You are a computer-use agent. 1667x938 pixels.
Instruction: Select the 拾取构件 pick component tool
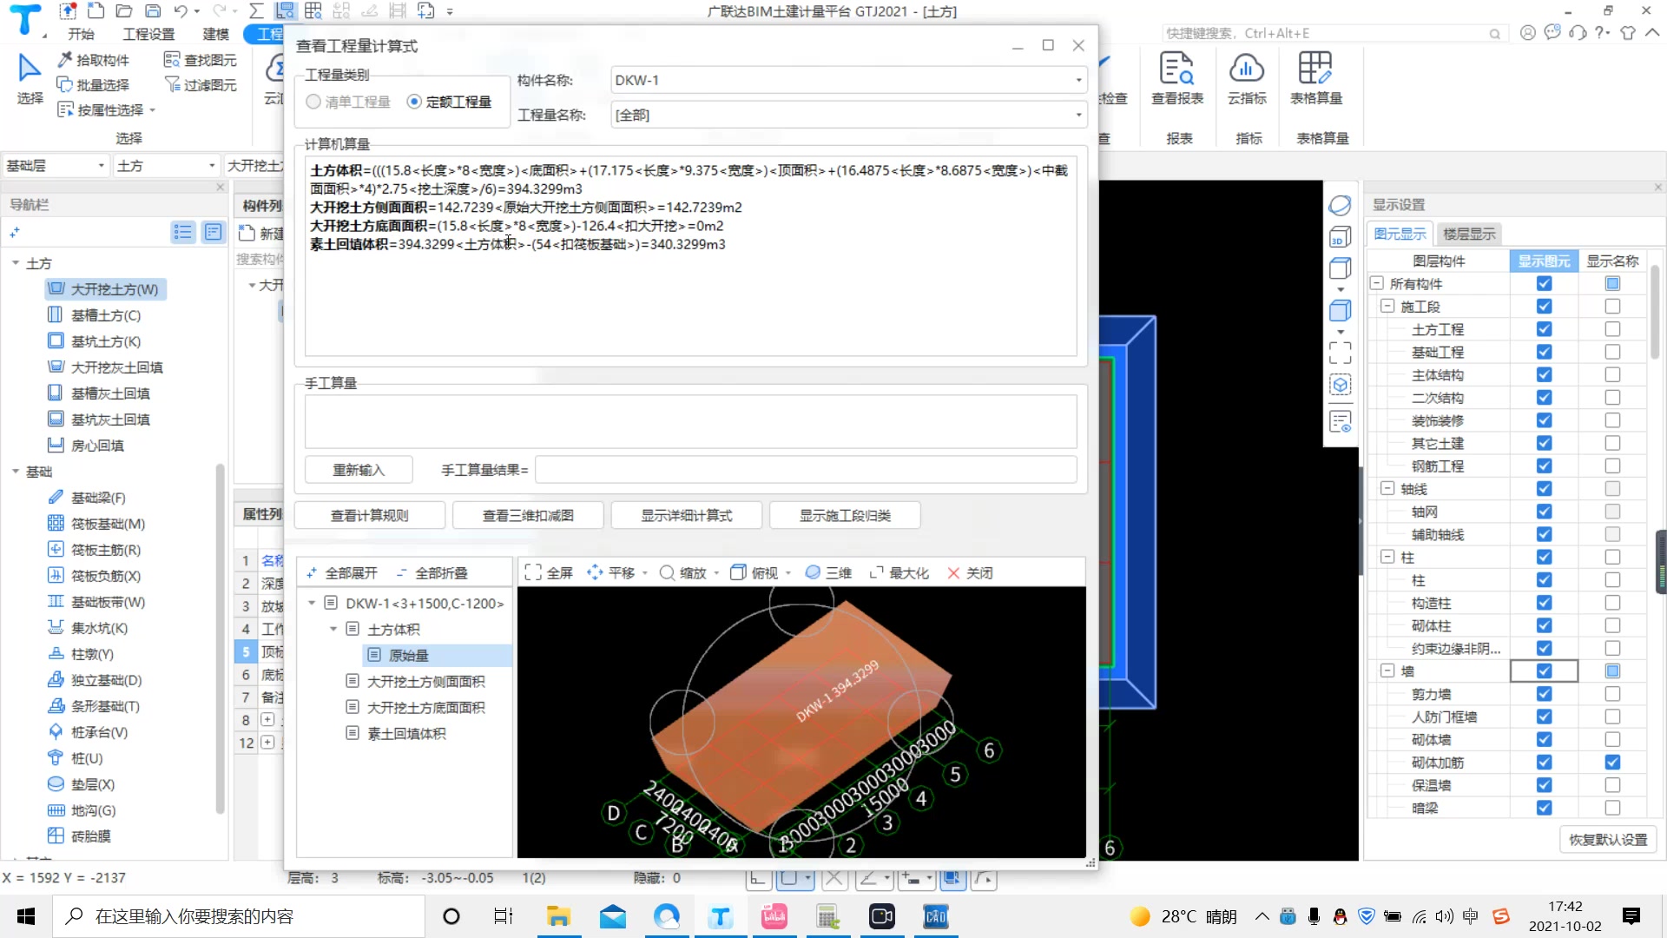[93, 60]
